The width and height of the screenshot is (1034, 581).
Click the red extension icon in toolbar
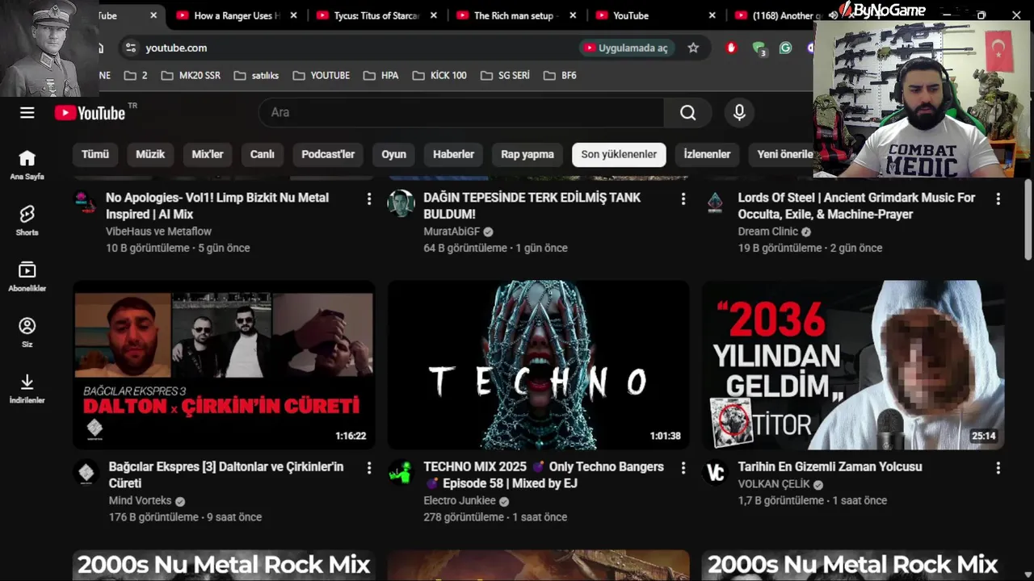731,48
